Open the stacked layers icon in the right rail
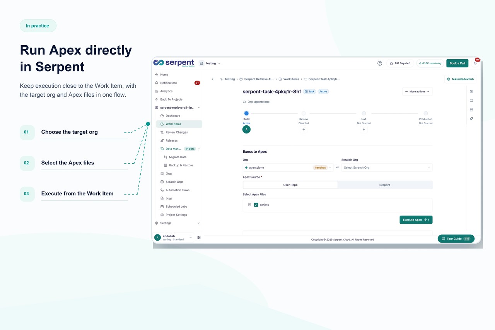 (471, 110)
